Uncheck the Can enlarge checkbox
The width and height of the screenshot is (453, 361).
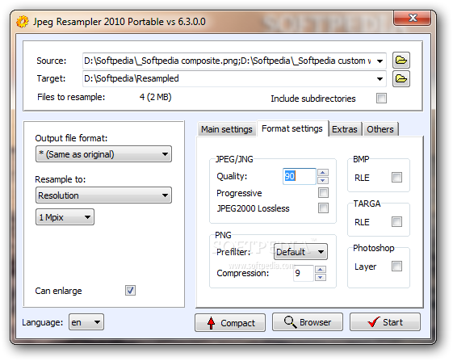pyautogui.click(x=130, y=290)
